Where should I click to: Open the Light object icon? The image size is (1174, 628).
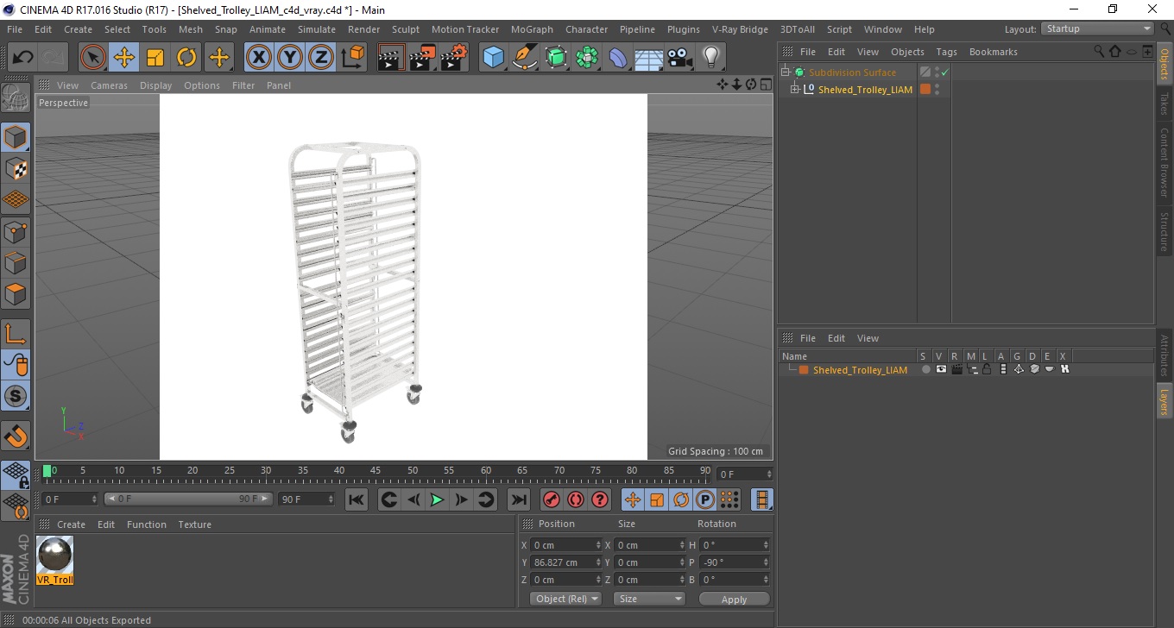click(710, 58)
